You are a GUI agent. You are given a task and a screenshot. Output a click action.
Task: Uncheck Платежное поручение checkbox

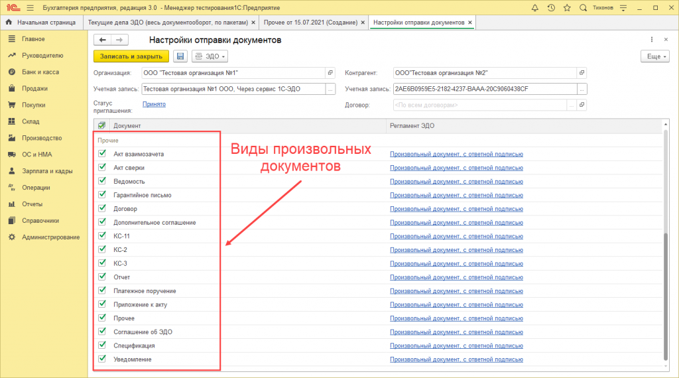click(102, 290)
